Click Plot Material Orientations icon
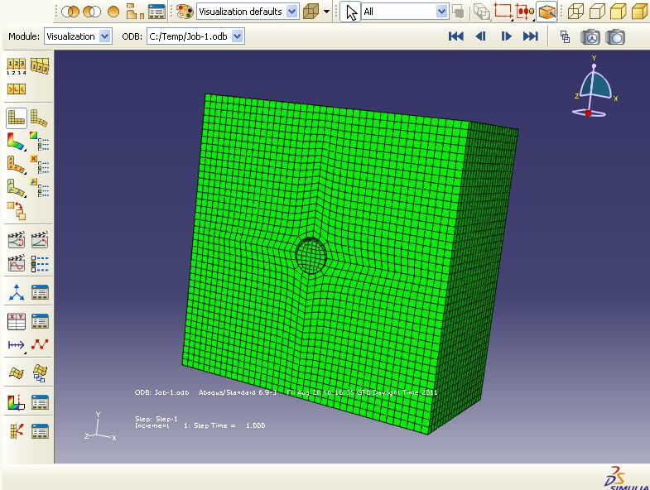650x490 pixels. pos(17,187)
